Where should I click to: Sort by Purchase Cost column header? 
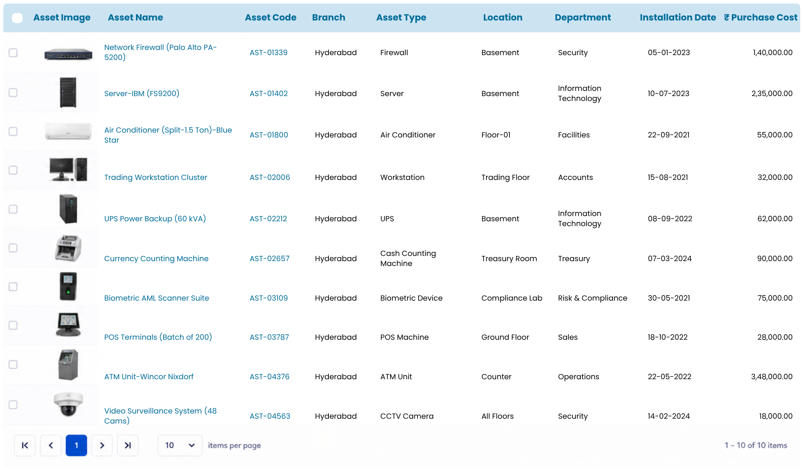(x=761, y=18)
